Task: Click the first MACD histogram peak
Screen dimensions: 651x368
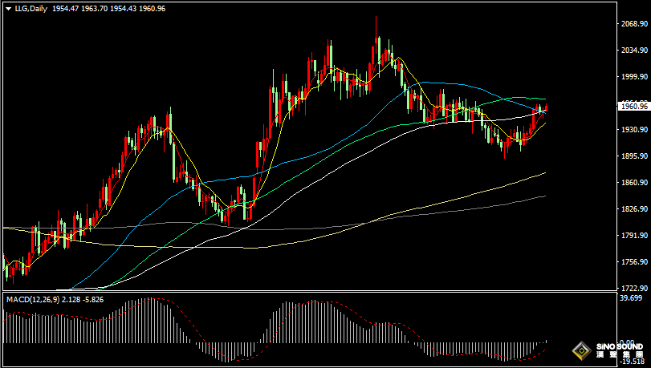Action: coord(146,301)
